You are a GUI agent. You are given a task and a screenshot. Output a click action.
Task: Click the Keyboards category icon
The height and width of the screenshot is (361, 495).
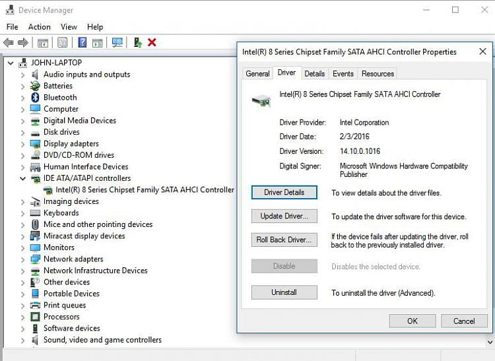tap(35, 213)
